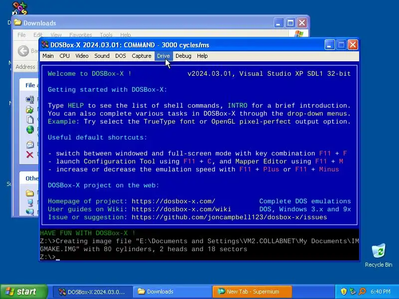Click the Address label in Downloads window
Viewport: 399px width, 299px height.
pyautogui.click(x=25, y=67)
